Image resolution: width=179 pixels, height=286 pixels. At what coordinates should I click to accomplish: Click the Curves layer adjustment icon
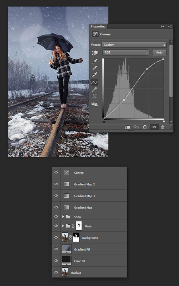tap(66, 172)
